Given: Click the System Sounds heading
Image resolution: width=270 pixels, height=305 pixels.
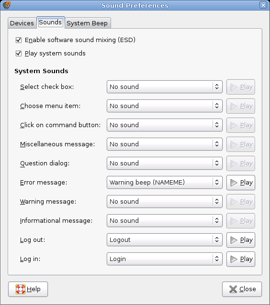Looking at the screenshot, I should [41, 71].
